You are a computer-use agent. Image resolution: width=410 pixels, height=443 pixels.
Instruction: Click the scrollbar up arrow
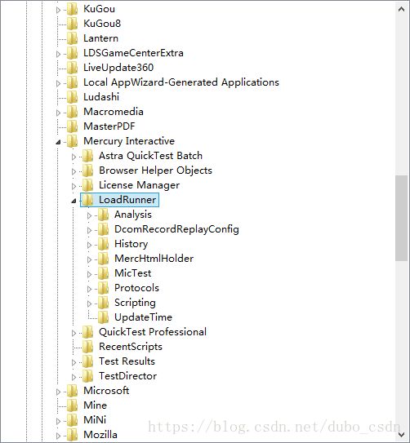pyautogui.click(x=401, y=9)
